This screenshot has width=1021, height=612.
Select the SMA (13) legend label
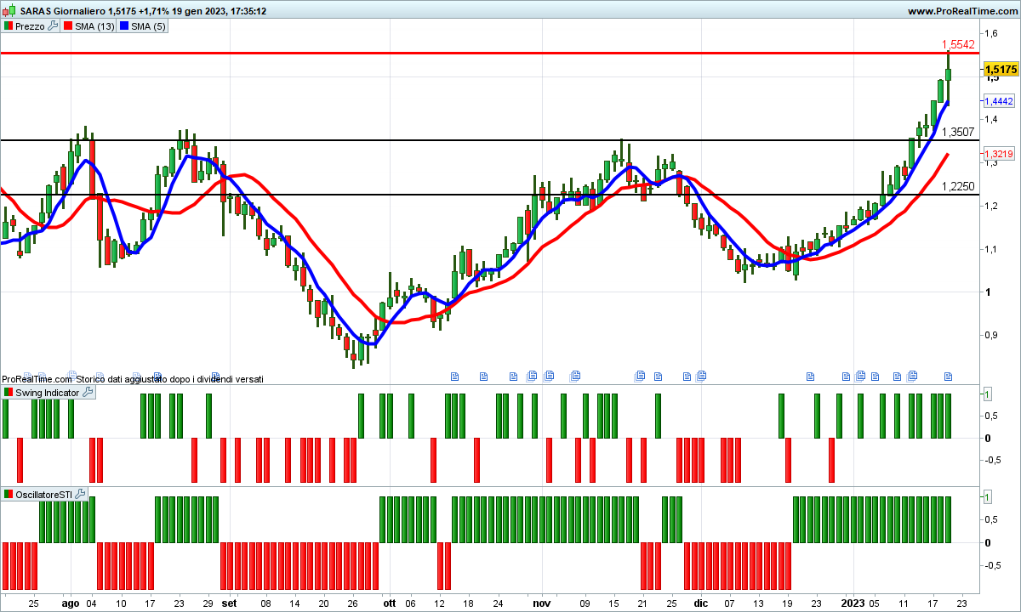point(94,26)
